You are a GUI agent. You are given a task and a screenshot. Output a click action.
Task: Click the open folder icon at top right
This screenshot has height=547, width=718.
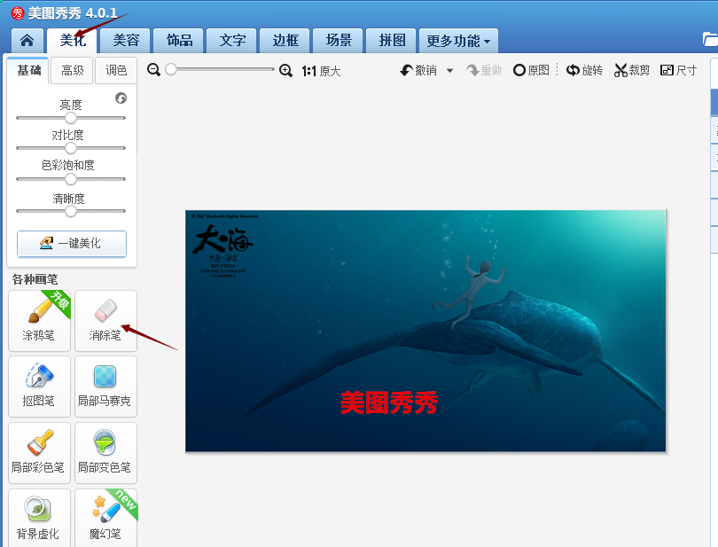(x=710, y=39)
